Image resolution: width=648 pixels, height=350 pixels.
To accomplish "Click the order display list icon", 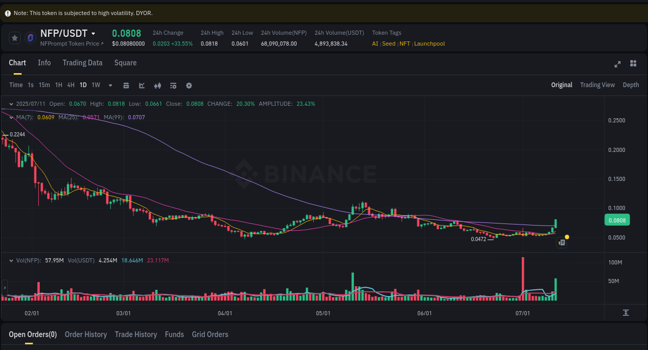I will (x=173, y=85).
